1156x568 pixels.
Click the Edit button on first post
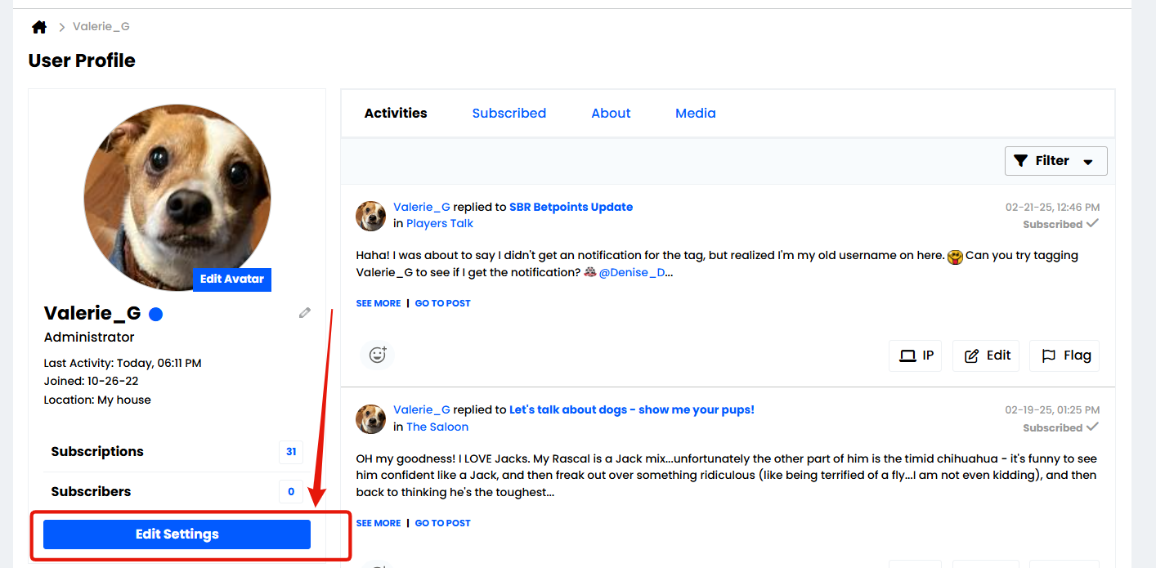pos(986,356)
